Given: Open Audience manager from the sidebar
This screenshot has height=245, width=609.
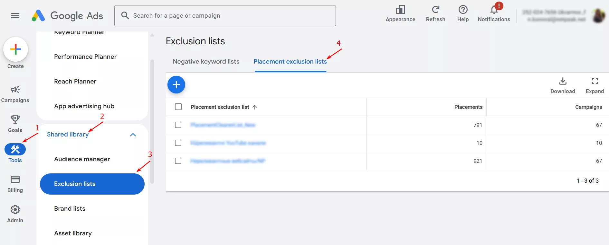Looking at the screenshot, I should tap(82, 159).
